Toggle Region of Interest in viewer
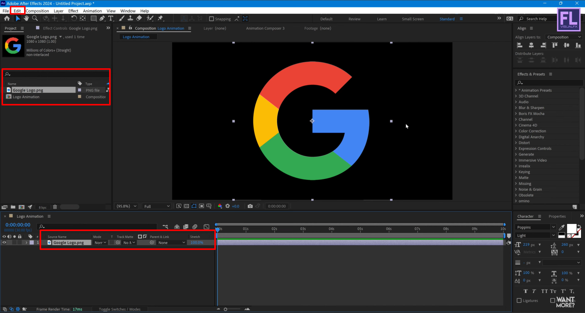585x313 pixels. pos(202,206)
